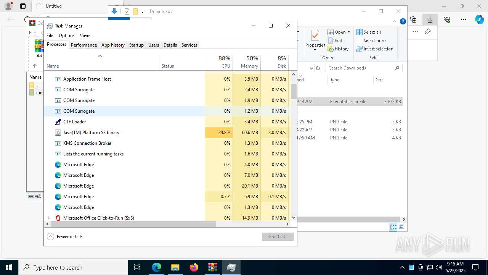Click the Edge icon on the 20.1 MB row
Viewport: 488px width, 275px height.
58,186
